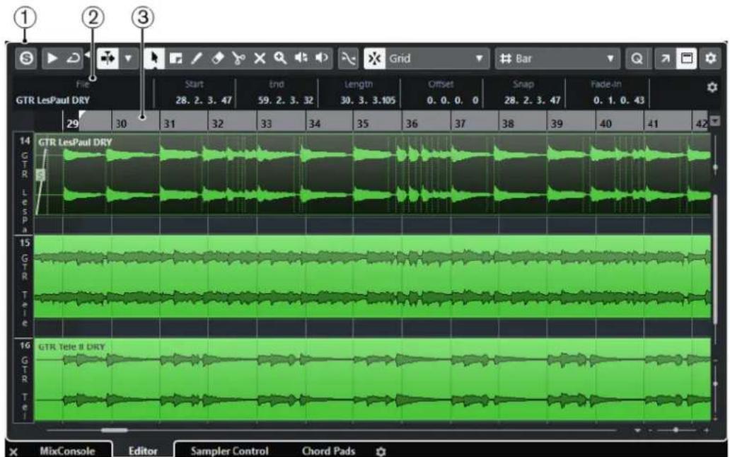Toggle the Solo Editor button
Viewport: 730px width, 457px height.
26,59
